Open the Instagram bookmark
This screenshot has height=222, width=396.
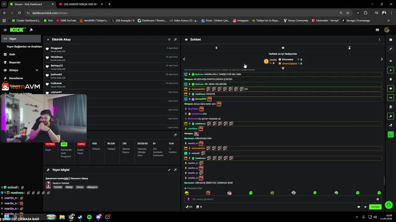[x=241, y=21]
